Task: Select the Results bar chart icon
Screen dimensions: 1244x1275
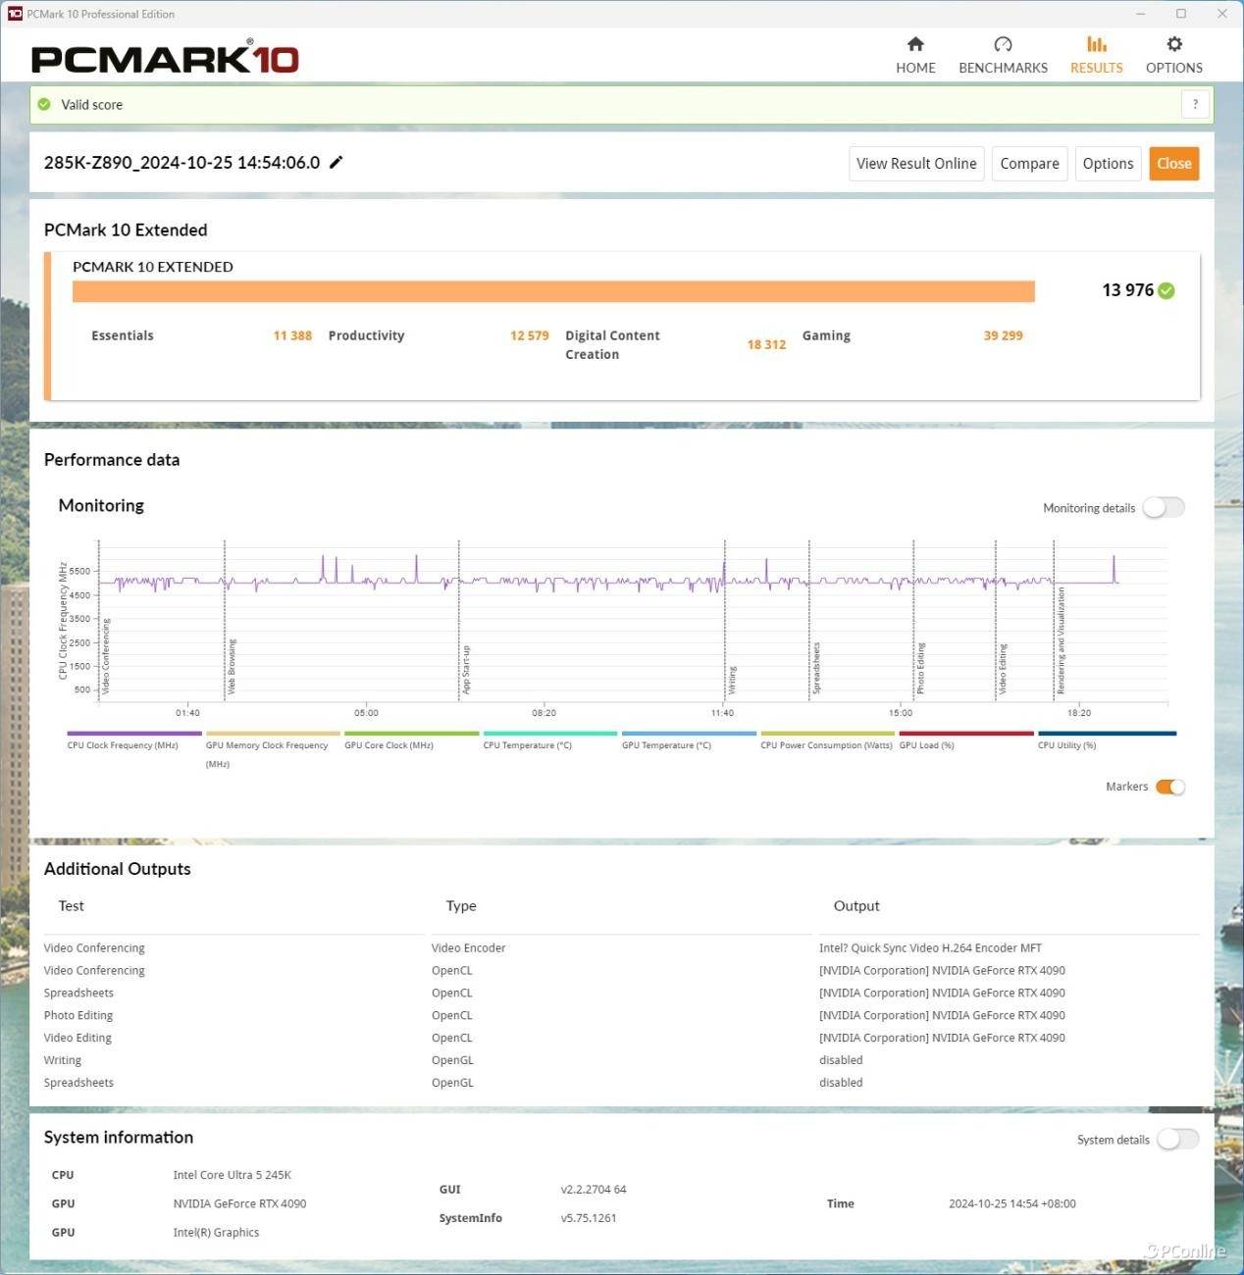Action: pos(1096,45)
